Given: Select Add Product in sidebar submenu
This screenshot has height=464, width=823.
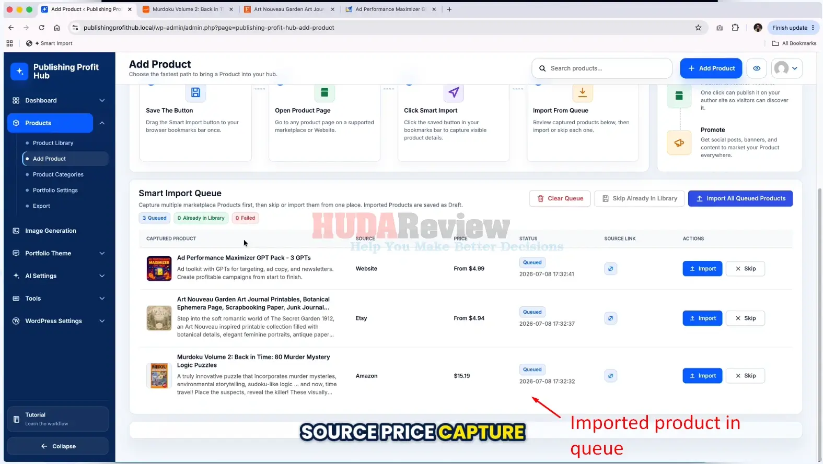Looking at the screenshot, I should [x=65, y=159].
